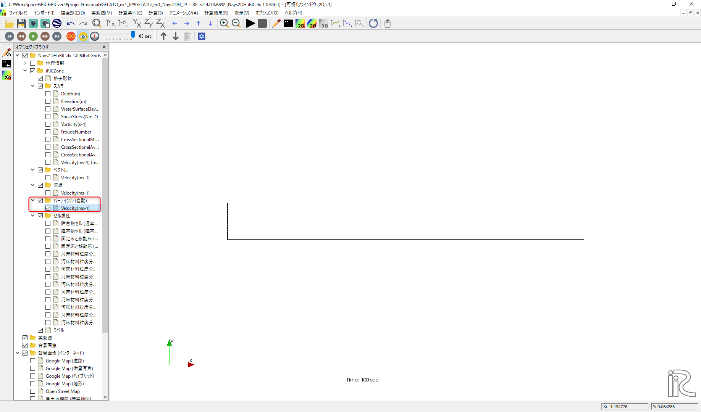Jump to last animation step
701x412 pixels.
(x=57, y=36)
